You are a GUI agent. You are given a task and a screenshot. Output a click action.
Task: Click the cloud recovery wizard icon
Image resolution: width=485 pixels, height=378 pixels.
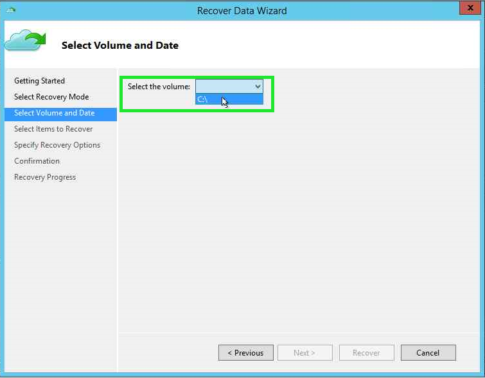[25, 40]
